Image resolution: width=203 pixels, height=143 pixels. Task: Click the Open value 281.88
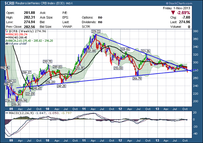(x=29, y=13)
